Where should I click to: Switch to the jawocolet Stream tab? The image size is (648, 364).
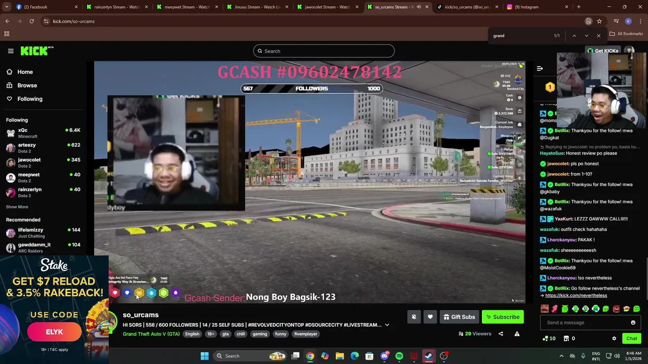[327, 7]
